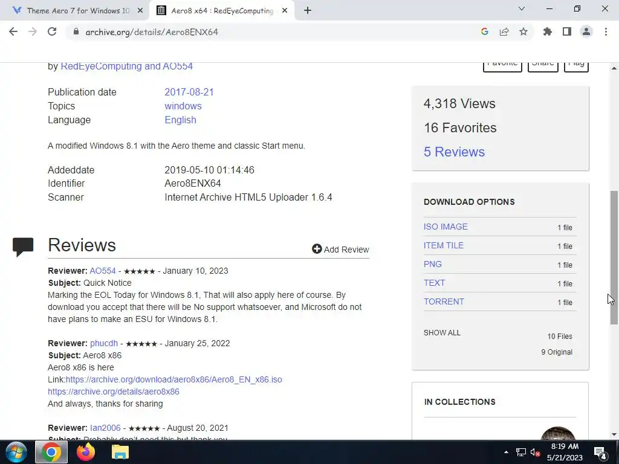The height and width of the screenshot is (464, 619).
Task: Jump to 5 Reviews link
Action: 454,152
